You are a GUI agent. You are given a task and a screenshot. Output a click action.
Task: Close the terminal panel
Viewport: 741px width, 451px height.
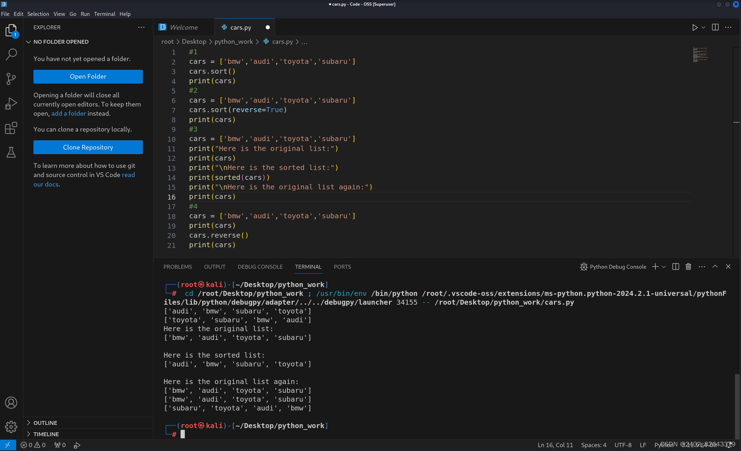pyautogui.click(x=728, y=267)
